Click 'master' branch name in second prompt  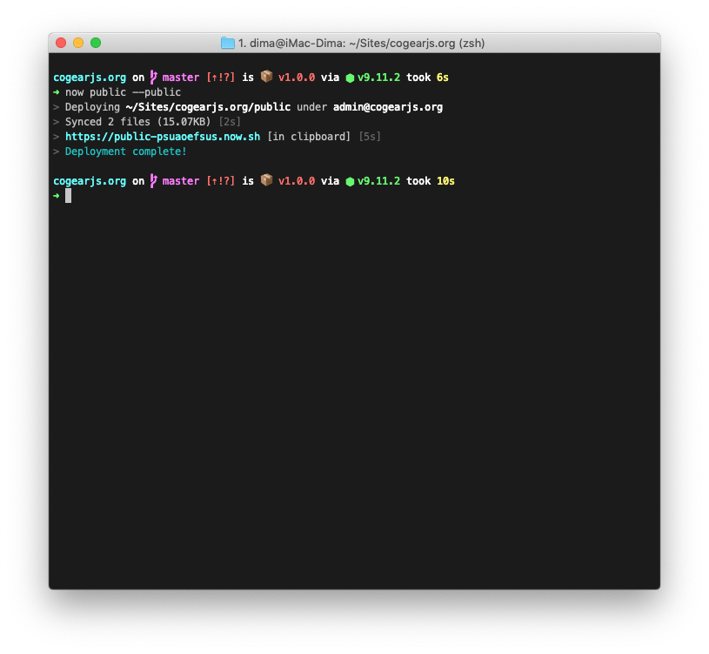point(181,181)
